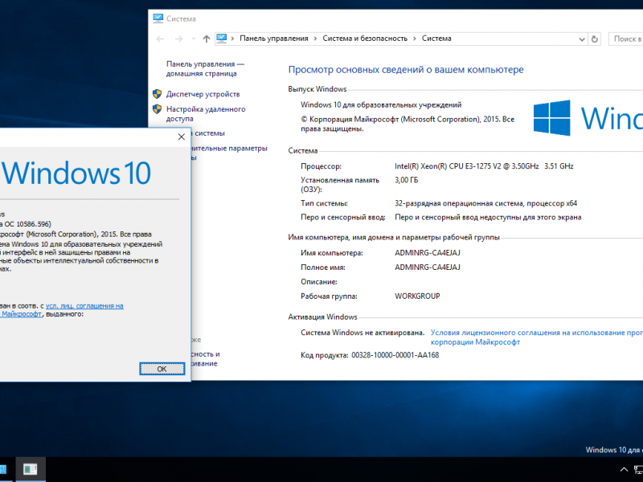This screenshot has width=643, height=482.
Task: Click the Windows 10 logo in about dialog
Action: 76,173
